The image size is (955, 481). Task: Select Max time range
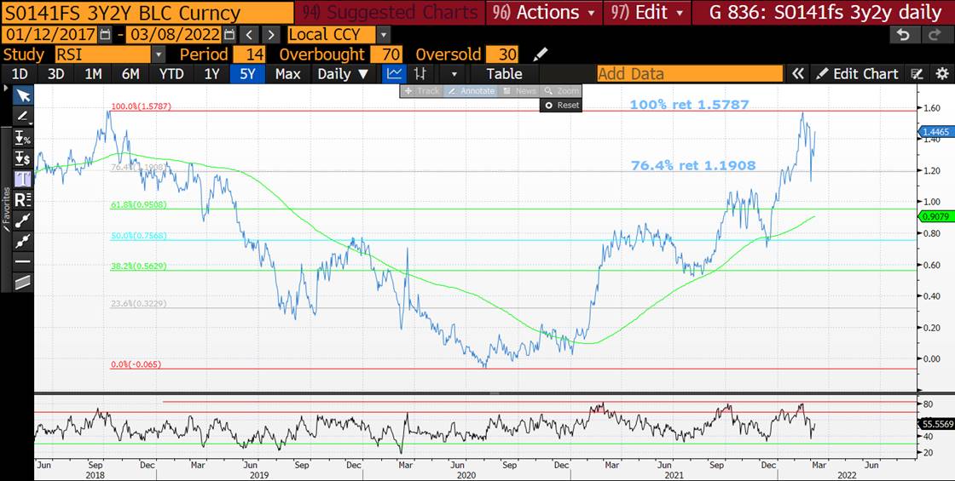(x=287, y=74)
